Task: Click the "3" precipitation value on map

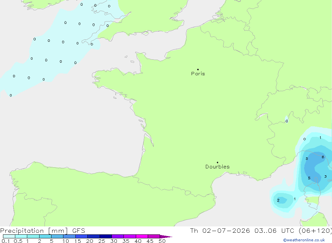Action: click(x=325, y=176)
